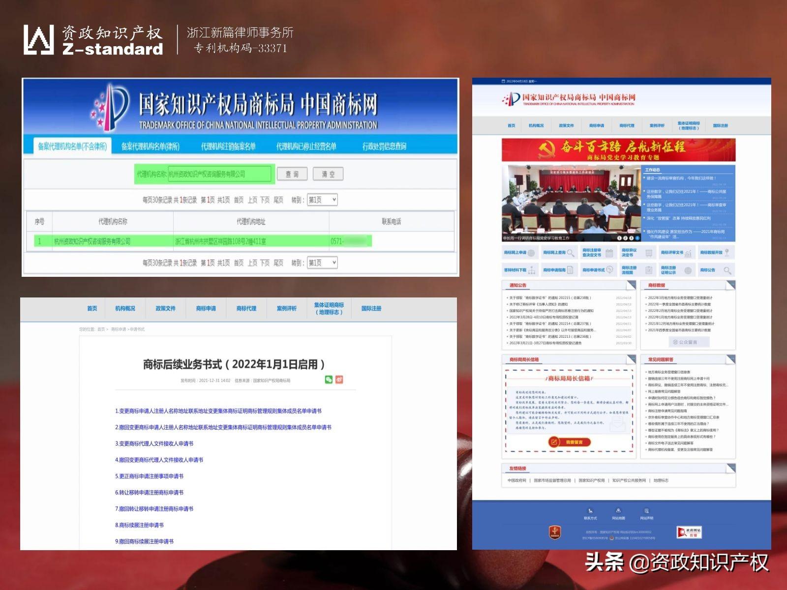This screenshot has width=787, height=590.
Task: Open friendly link 中国政府网
Action: tap(516, 480)
